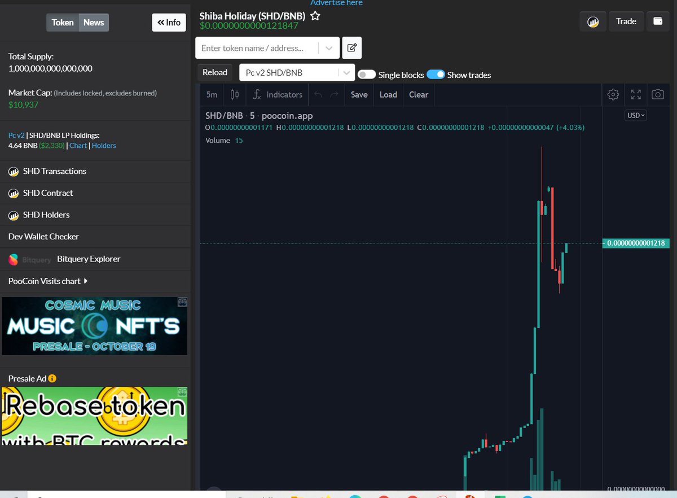Click the Reload button

point(215,72)
